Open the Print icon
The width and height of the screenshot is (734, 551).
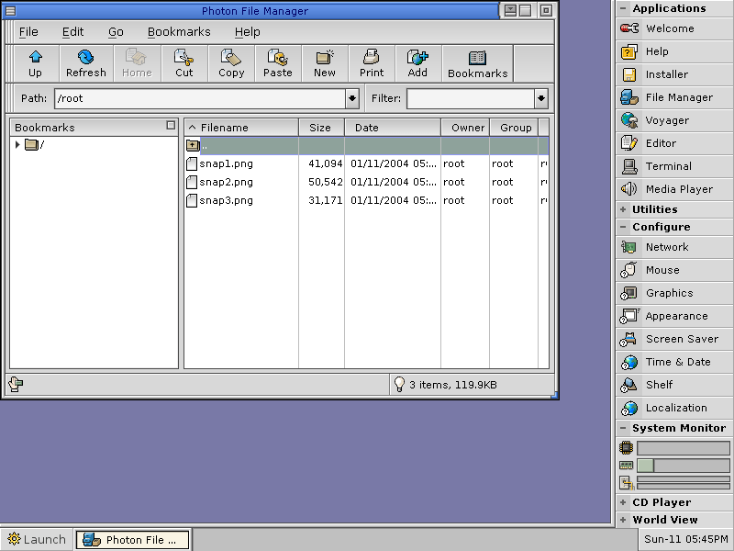point(371,62)
